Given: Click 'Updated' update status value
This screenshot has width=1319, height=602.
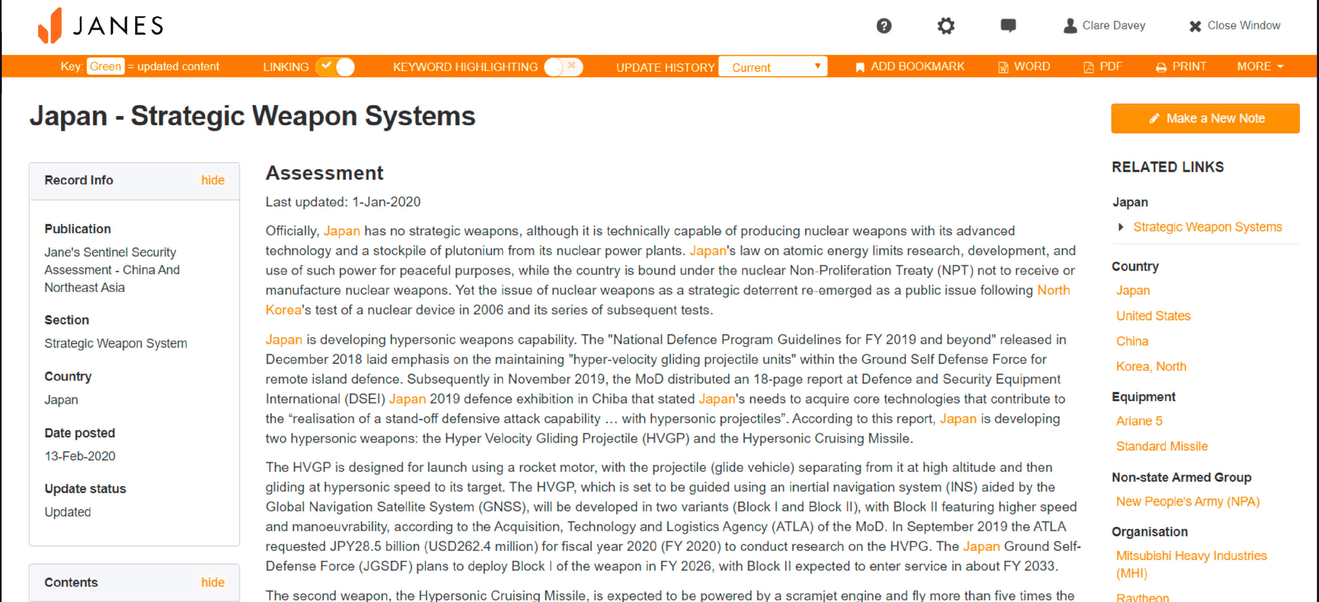Looking at the screenshot, I should tap(68, 512).
